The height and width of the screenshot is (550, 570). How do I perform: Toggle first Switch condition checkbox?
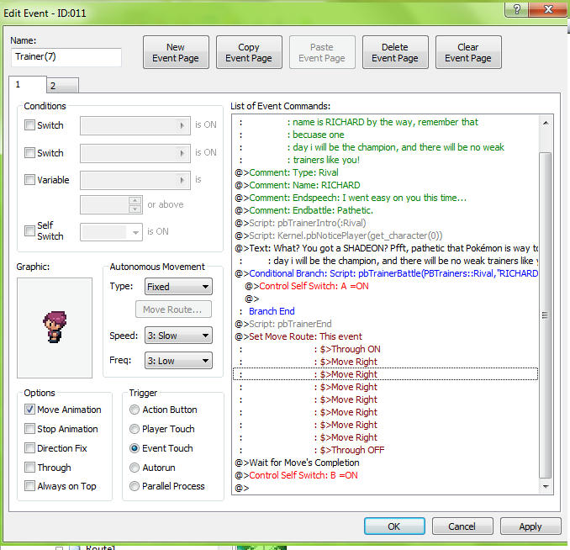pos(29,125)
